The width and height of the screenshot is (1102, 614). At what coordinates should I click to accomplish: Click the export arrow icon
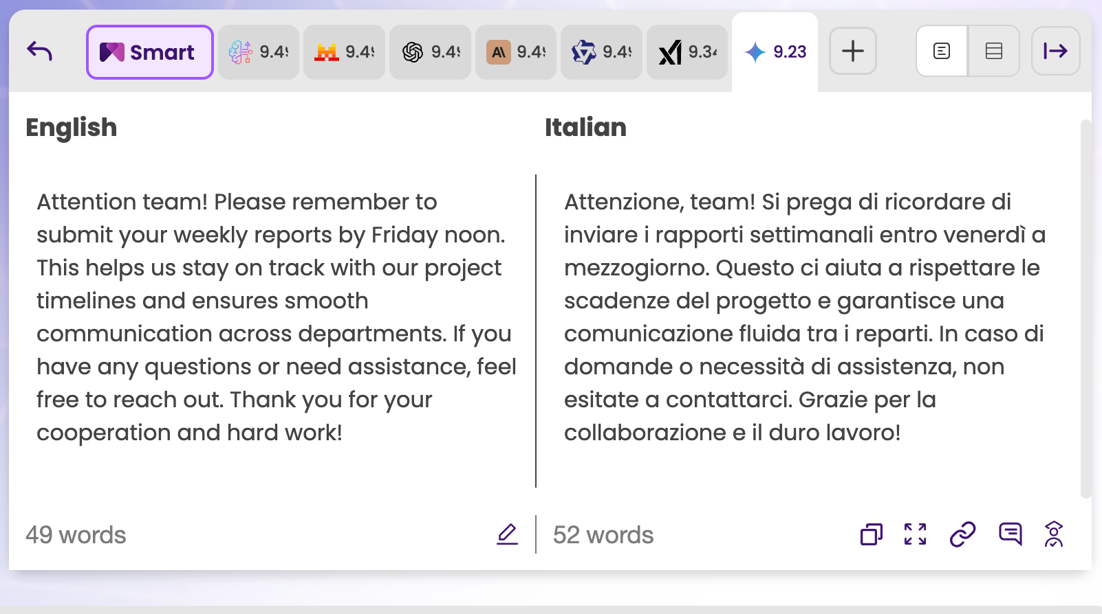pos(1055,52)
